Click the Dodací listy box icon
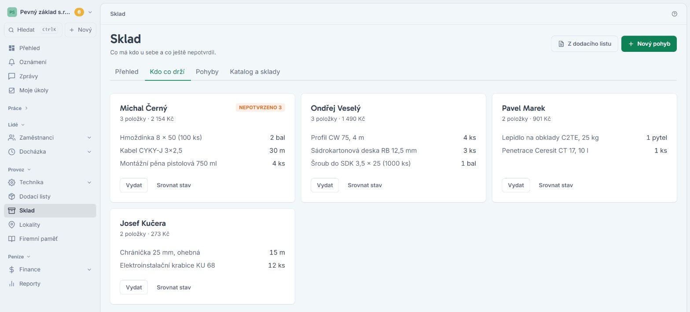The height and width of the screenshot is (312, 690). (x=12, y=196)
